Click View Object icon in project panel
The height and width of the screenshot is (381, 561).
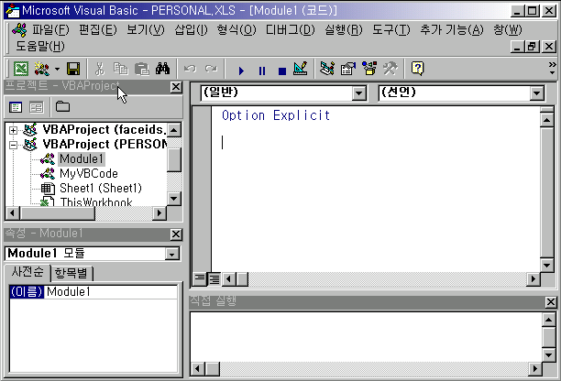pyautogui.click(x=36, y=107)
